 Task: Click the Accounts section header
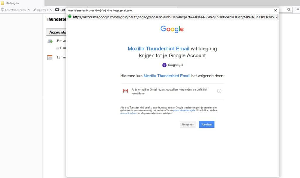pos(56,32)
